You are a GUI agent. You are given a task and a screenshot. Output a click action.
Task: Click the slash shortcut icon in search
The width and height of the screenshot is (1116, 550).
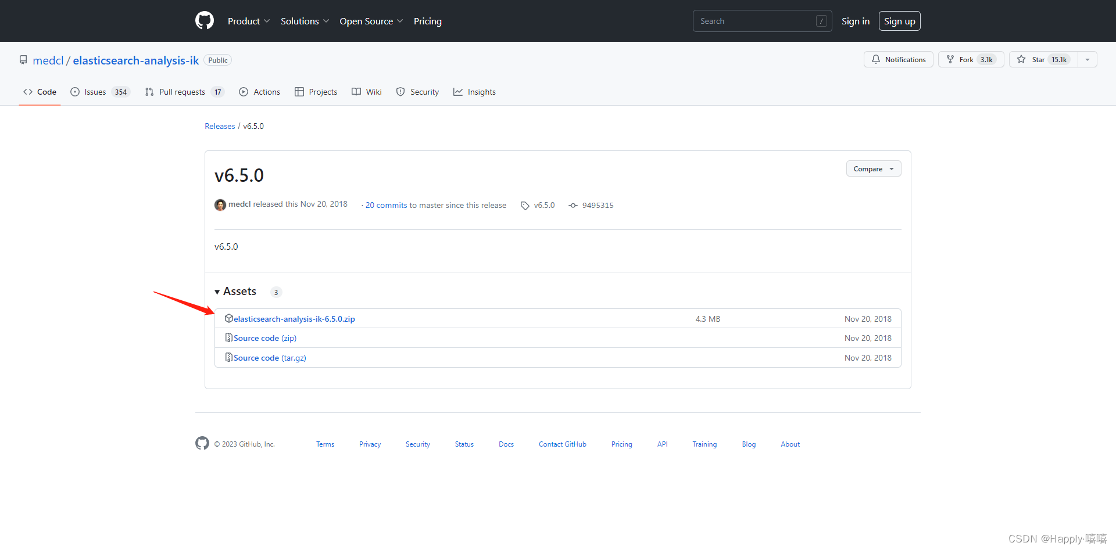821,21
